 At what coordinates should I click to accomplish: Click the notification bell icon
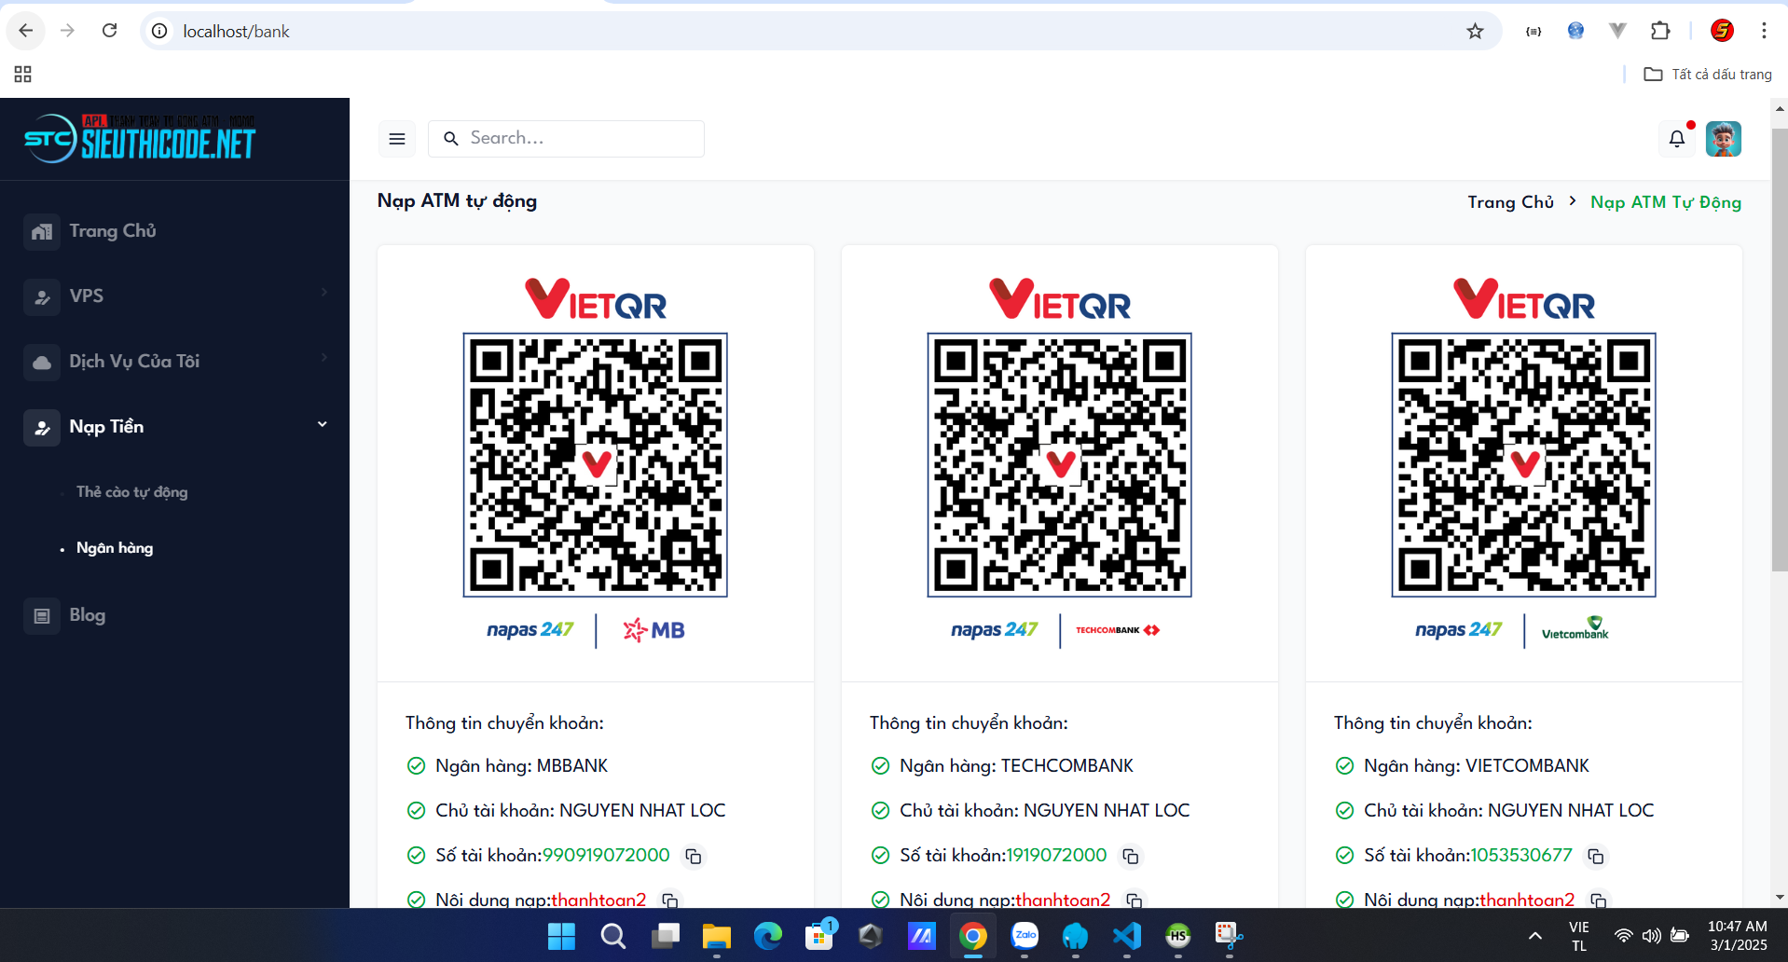point(1676,139)
